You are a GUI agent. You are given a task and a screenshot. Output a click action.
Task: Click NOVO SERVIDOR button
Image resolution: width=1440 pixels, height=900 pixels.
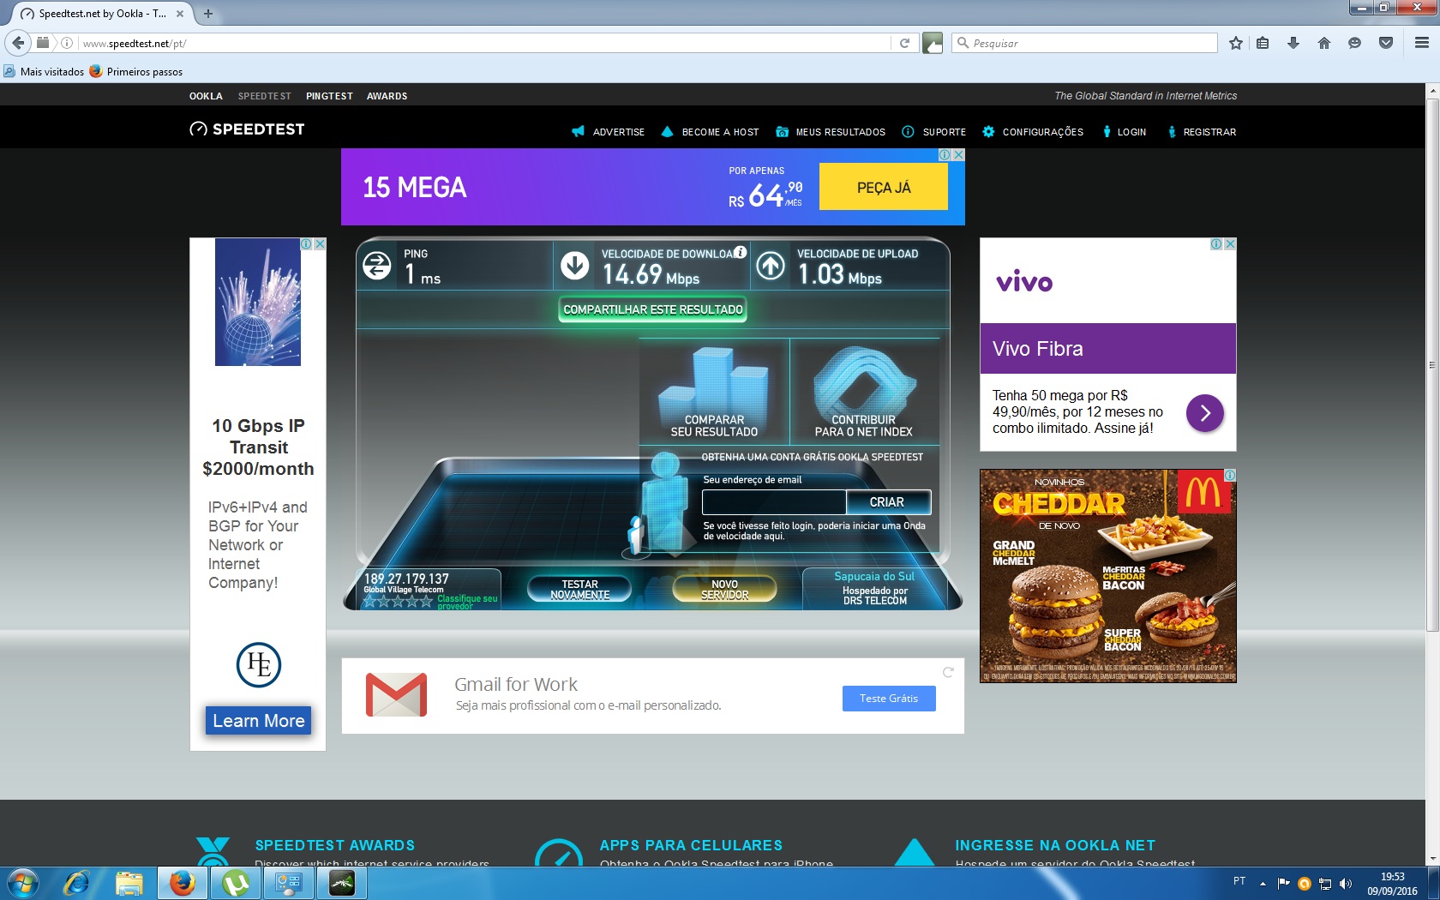coord(725,590)
